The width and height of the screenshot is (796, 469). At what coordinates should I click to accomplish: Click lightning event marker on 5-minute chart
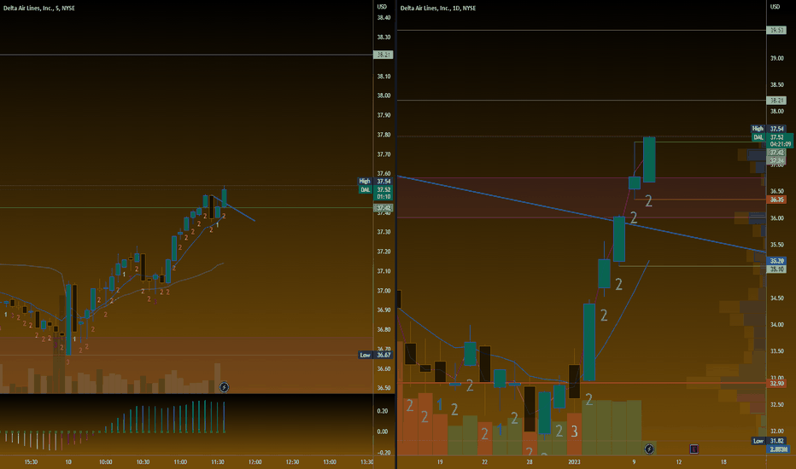[224, 387]
